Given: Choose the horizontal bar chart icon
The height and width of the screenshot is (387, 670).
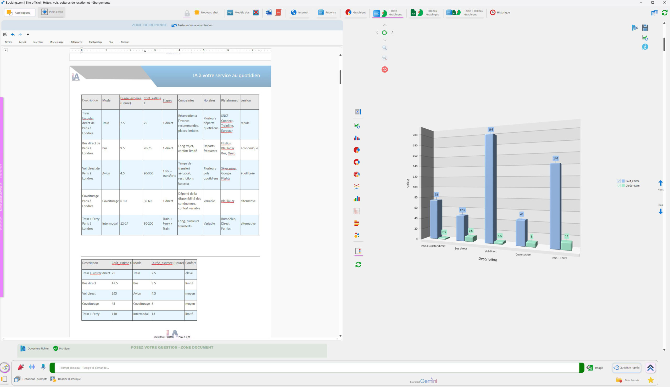Looking at the screenshot, I should 356,223.
